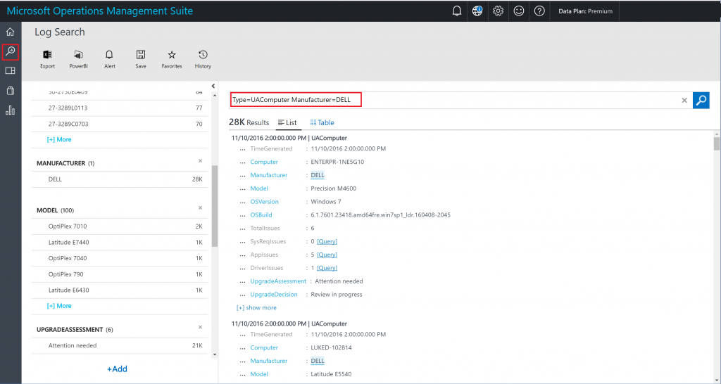This screenshot has width=721, height=384.
Task: Remove the MANUFACTURER filter facet
Action: pyautogui.click(x=200, y=161)
